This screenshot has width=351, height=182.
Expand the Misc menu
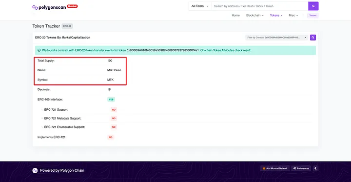coord(293,16)
